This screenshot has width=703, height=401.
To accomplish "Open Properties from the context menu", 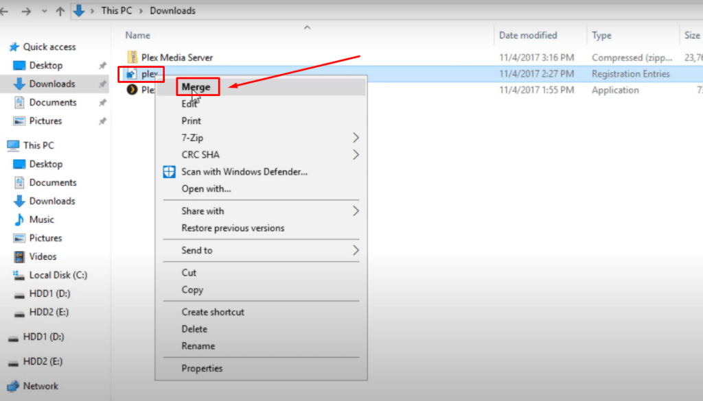I will click(203, 369).
